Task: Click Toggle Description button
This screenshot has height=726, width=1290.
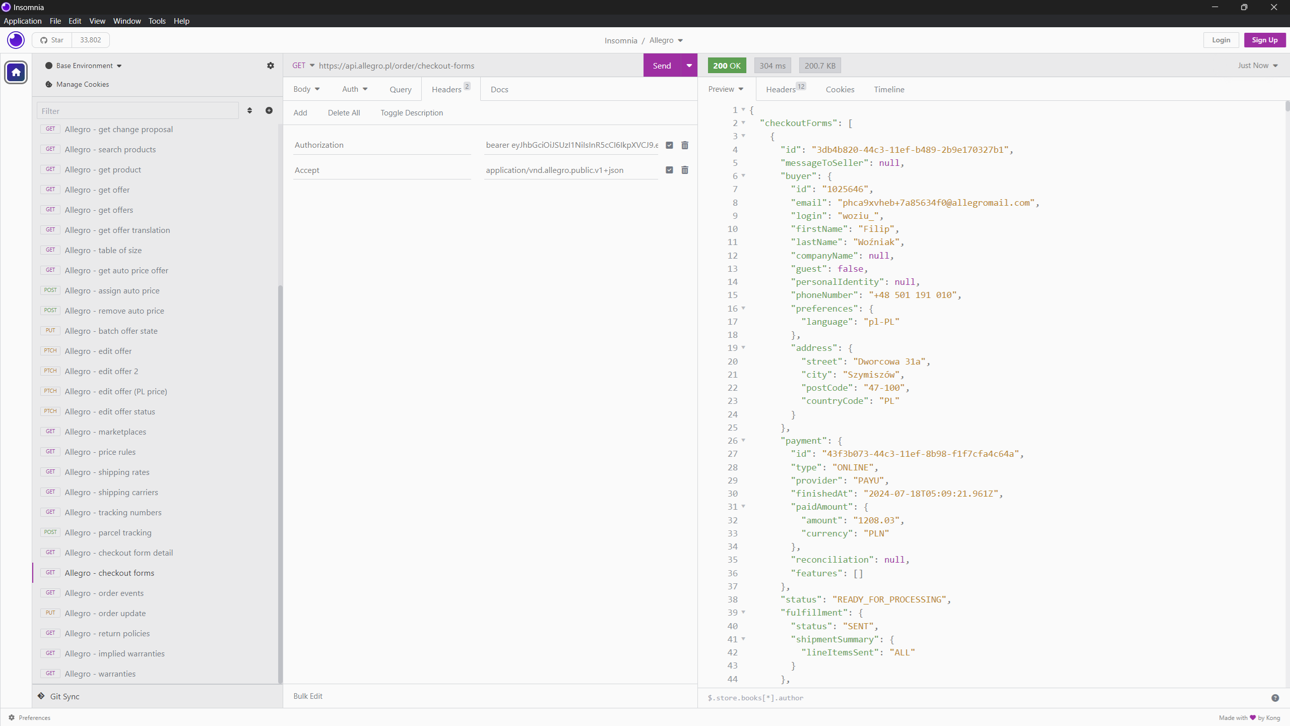Action: tap(412, 113)
